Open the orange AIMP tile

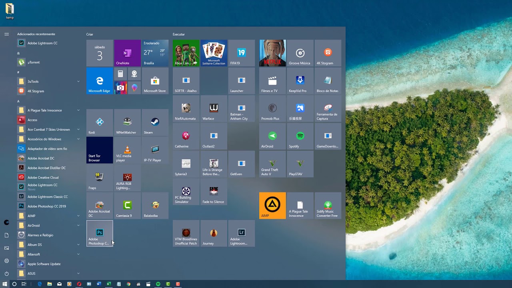[x=272, y=205]
